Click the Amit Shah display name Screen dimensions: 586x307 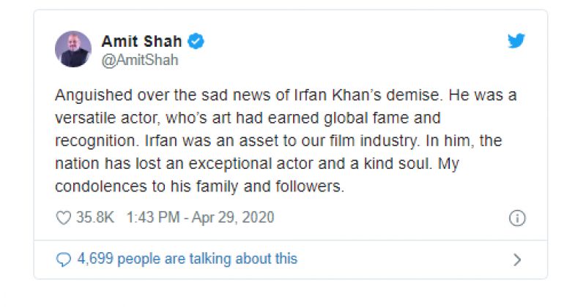(x=143, y=42)
